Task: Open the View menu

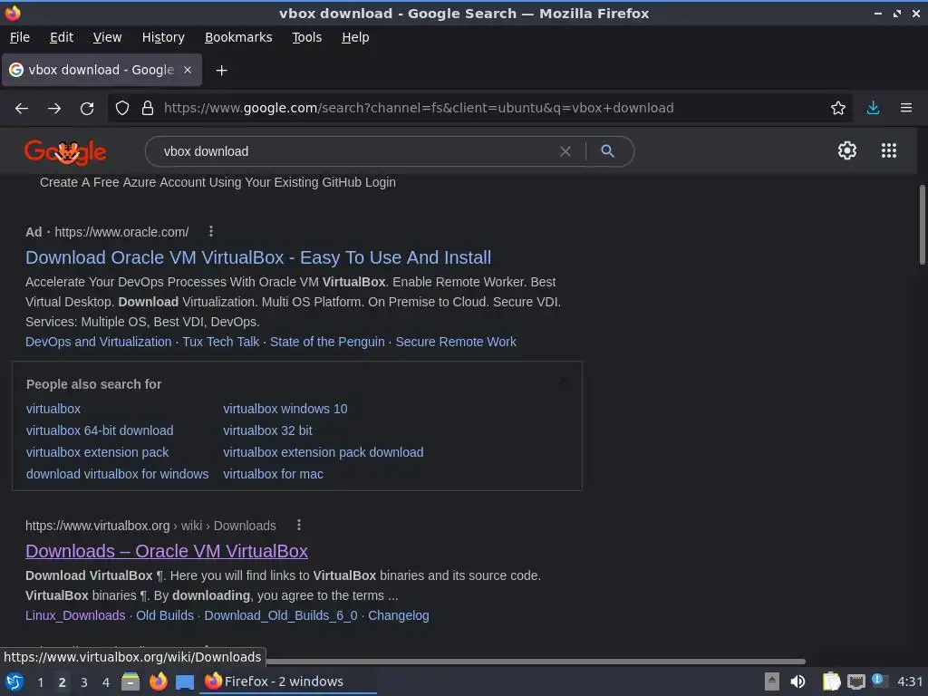Action: 107,37
